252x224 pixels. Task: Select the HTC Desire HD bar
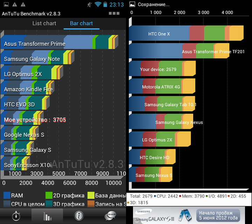point(152,157)
